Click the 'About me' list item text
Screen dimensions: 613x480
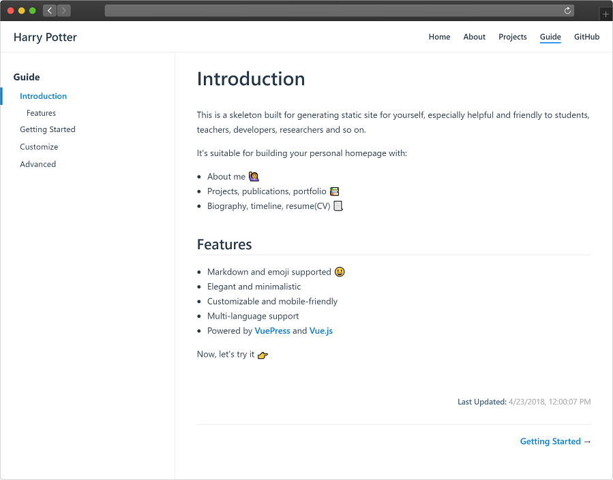click(226, 176)
